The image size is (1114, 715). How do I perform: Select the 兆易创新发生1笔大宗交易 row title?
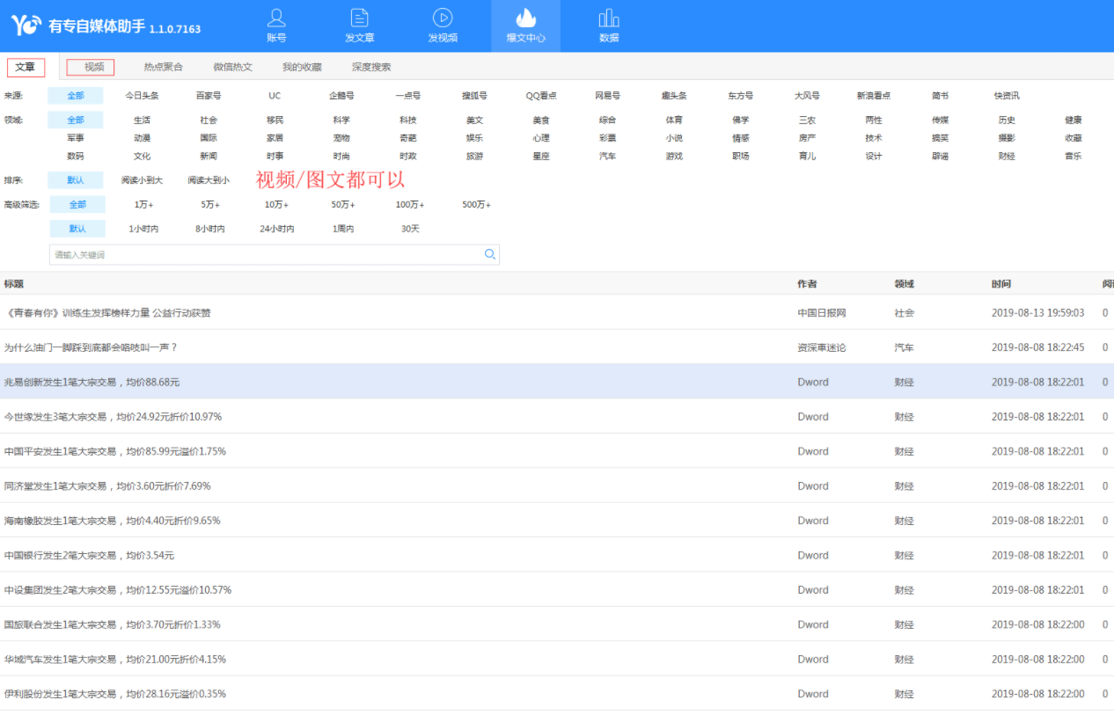click(92, 383)
